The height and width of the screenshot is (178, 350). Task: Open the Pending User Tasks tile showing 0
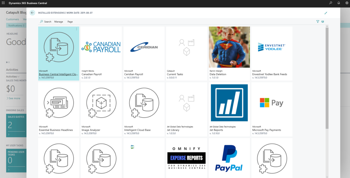click(x=16, y=160)
